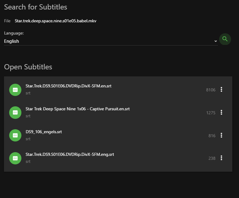Click the file name Star.trek.deep.space.nine.s01e05.babel.mkv

(56, 21)
